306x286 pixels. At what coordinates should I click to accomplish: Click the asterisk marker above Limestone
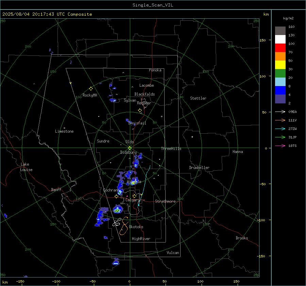[x=64, y=128]
